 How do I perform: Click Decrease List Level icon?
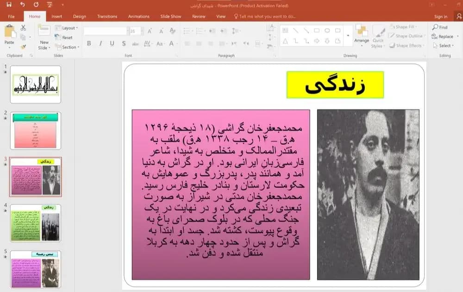click(212, 31)
